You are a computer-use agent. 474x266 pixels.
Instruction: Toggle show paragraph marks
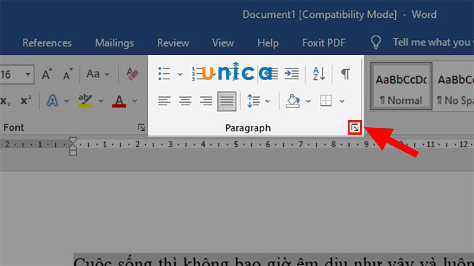pos(345,73)
